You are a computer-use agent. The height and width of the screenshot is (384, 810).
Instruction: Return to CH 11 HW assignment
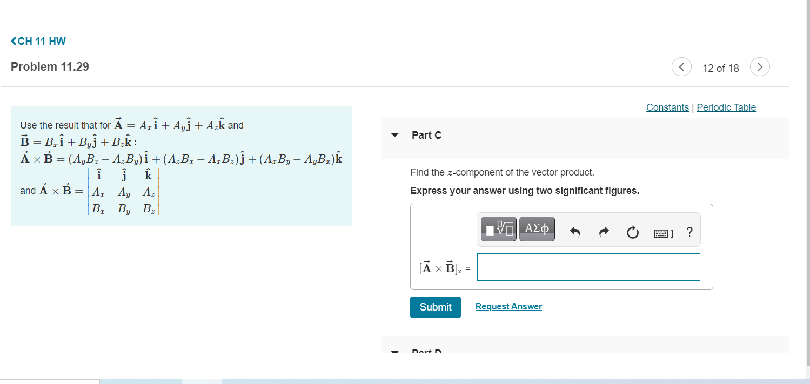(38, 41)
